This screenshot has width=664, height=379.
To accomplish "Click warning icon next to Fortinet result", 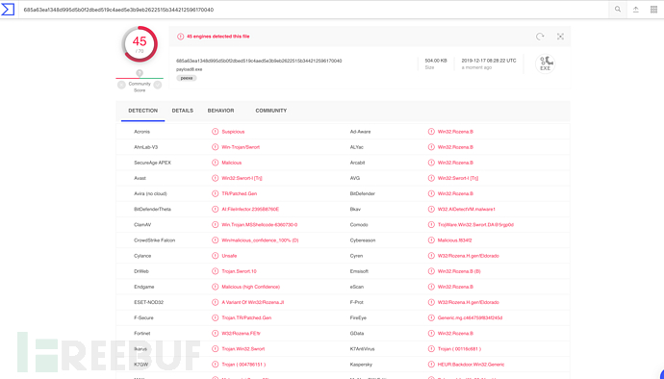I will pyautogui.click(x=216, y=333).
